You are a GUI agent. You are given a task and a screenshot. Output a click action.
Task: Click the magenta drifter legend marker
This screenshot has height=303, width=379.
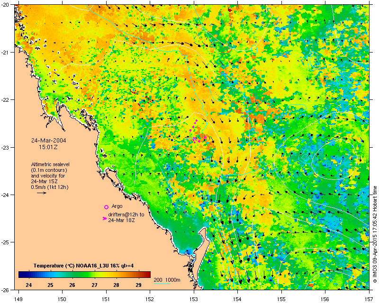104,218
